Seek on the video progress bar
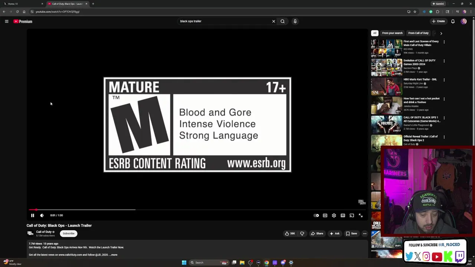 [197, 210]
